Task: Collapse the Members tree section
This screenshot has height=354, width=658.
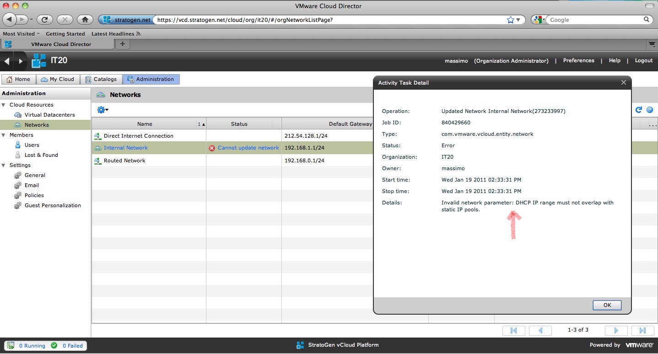Action: 4,135
